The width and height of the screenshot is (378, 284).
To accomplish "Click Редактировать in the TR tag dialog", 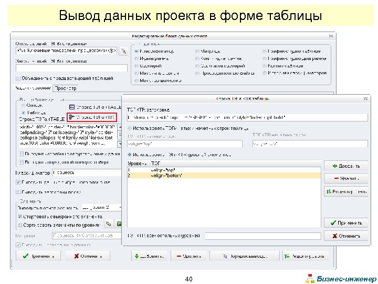I will 346,192.
